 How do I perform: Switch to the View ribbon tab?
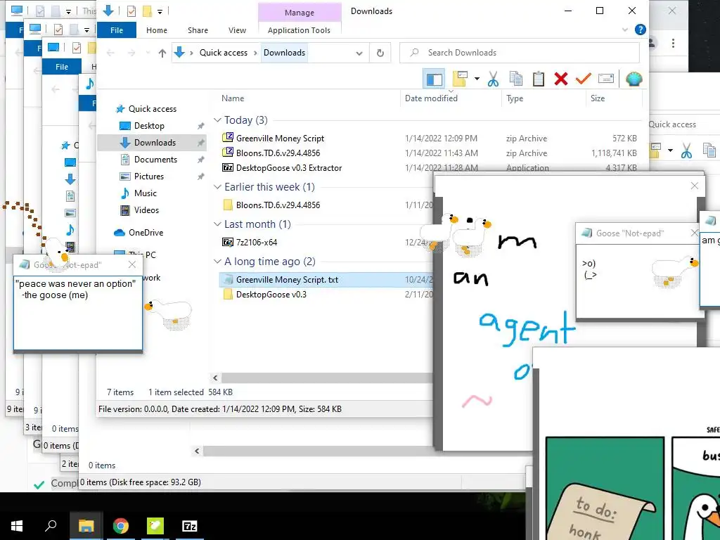238,30
